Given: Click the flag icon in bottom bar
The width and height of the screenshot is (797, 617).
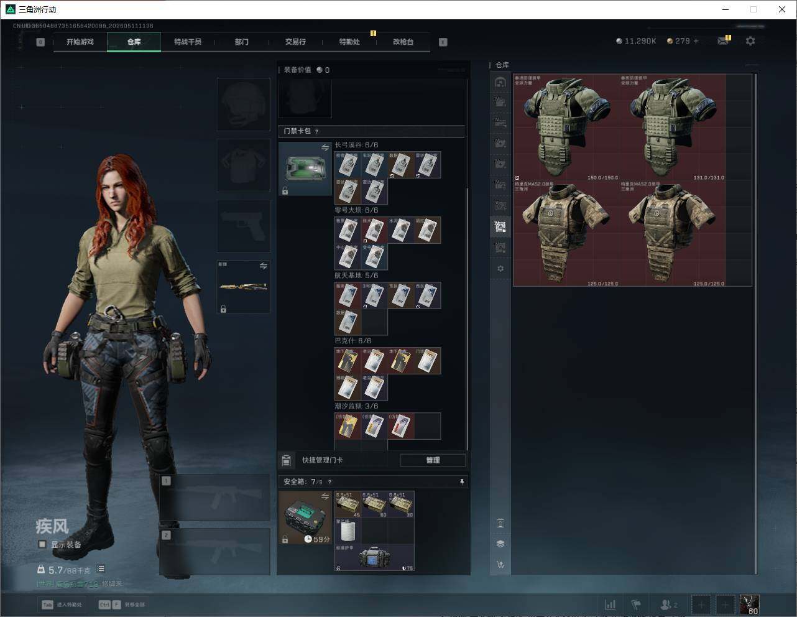Looking at the screenshot, I should click(x=636, y=604).
